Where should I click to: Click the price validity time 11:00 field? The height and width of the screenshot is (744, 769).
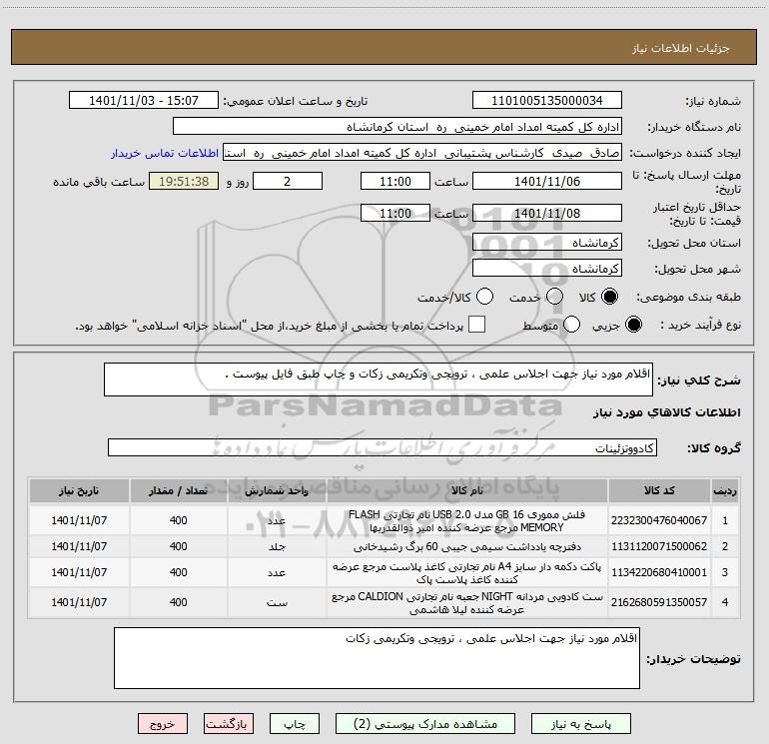tap(395, 213)
